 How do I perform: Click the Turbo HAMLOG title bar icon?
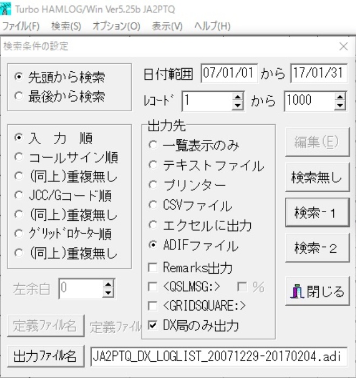pos(7,9)
